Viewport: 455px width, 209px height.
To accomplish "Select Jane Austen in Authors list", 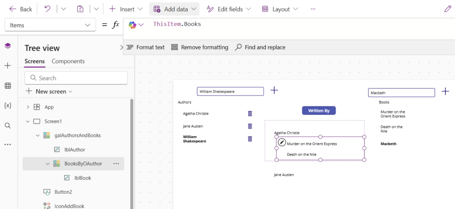I will click(193, 126).
